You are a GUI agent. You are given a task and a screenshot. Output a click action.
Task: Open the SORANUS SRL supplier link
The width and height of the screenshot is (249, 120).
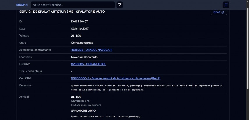[x=89, y=64]
